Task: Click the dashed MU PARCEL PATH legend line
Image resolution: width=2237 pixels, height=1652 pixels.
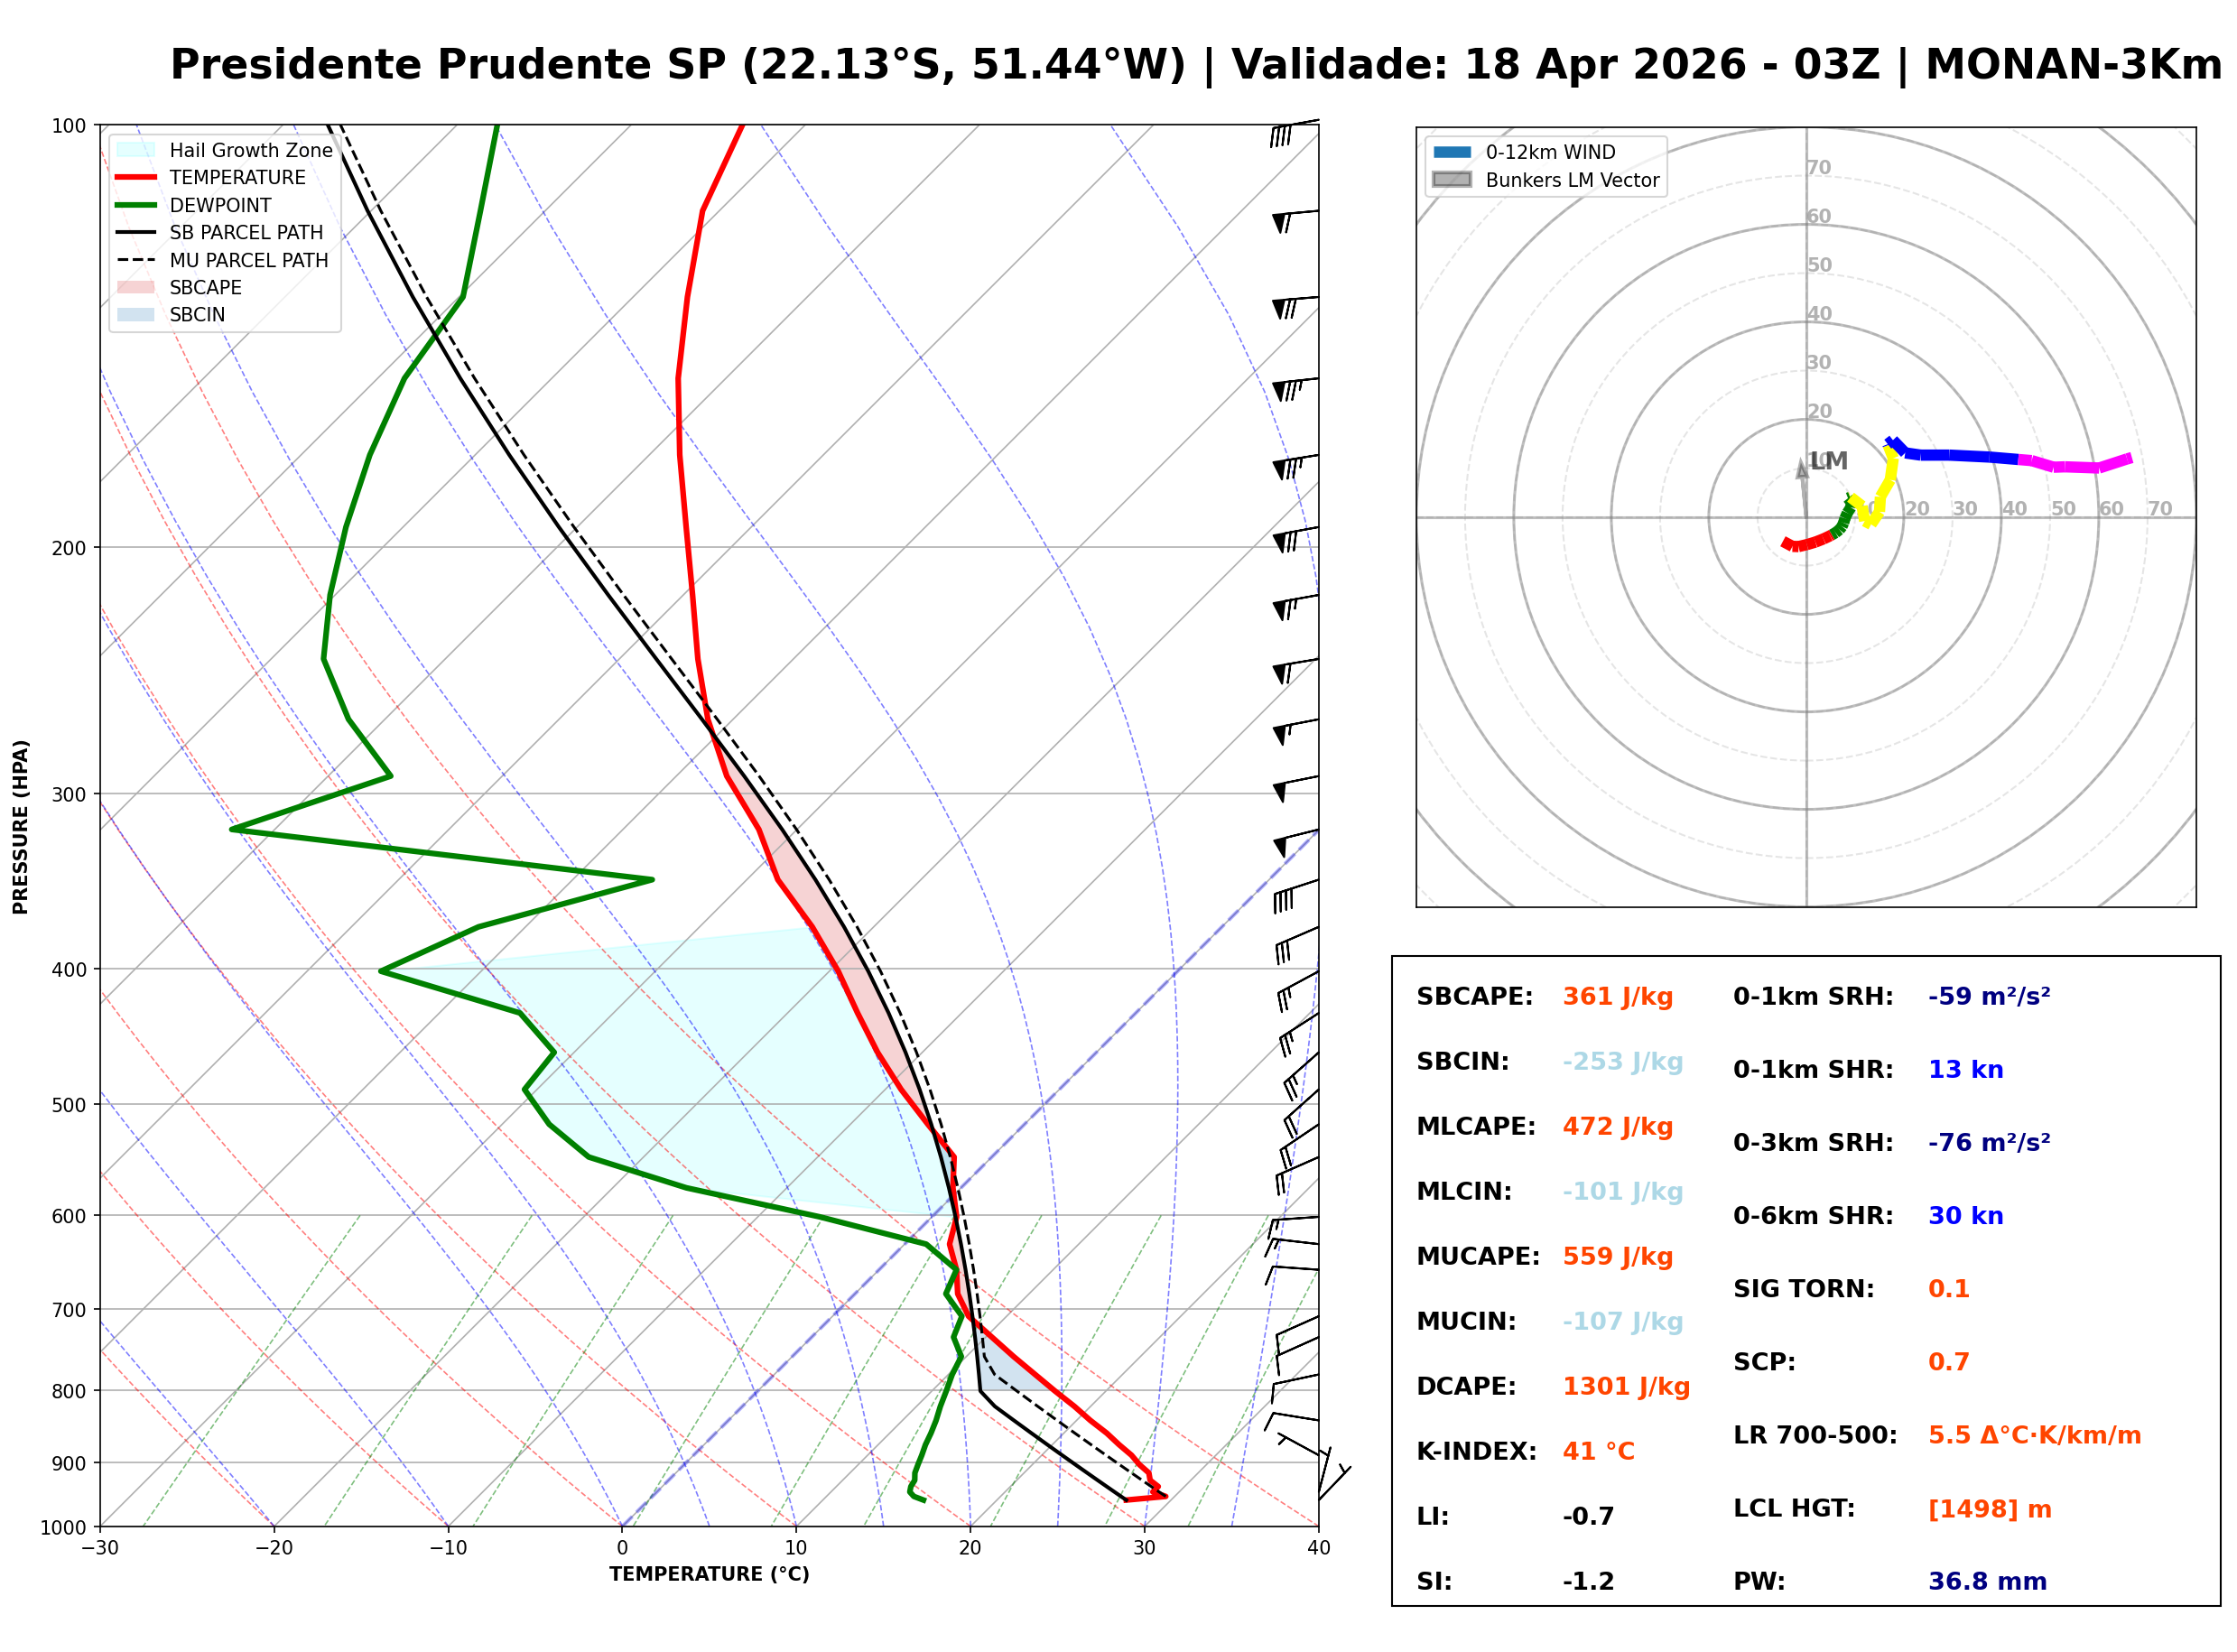Action: pyautogui.click(x=136, y=260)
